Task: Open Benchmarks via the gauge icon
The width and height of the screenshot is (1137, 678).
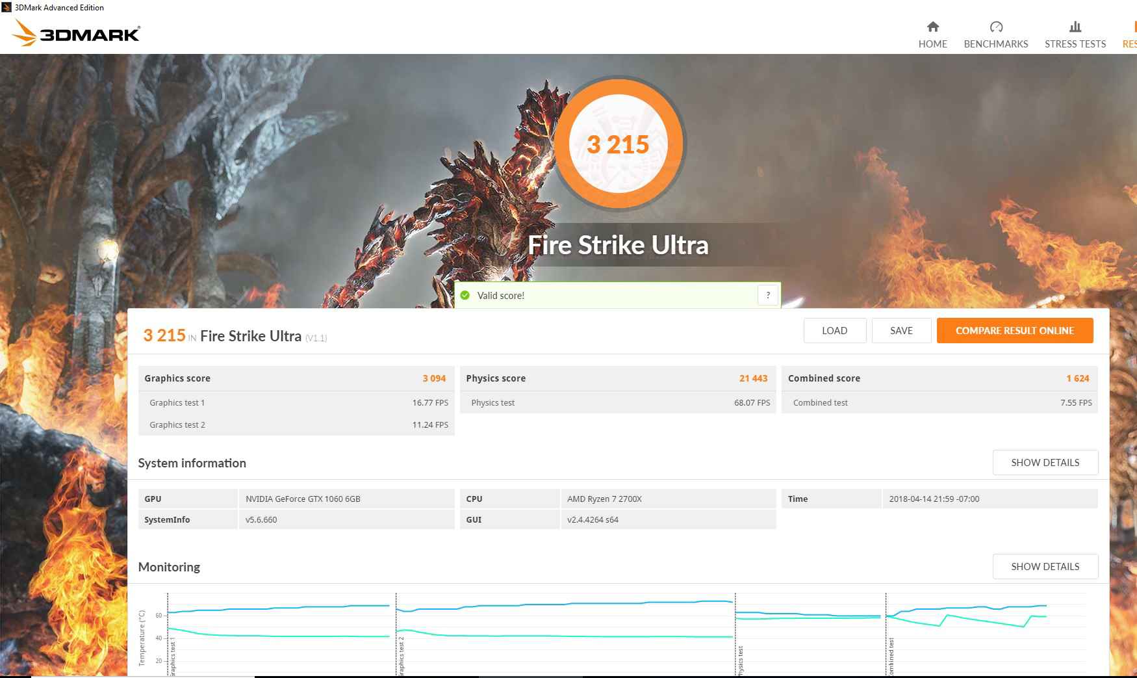Action: (996, 27)
